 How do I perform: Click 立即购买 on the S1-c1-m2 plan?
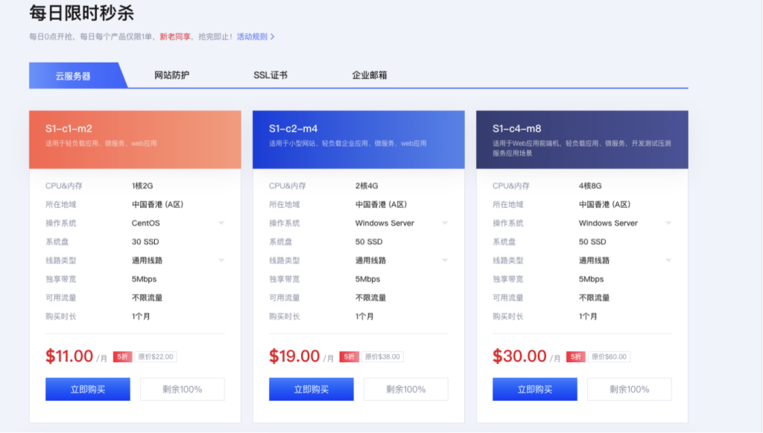pyautogui.click(x=87, y=388)
